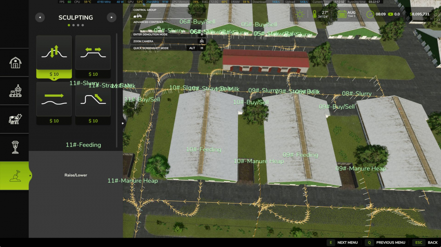Click the 05#-Buy/Sell label
Viewport: 441px width, 247px height.
(x=259, y=24)
